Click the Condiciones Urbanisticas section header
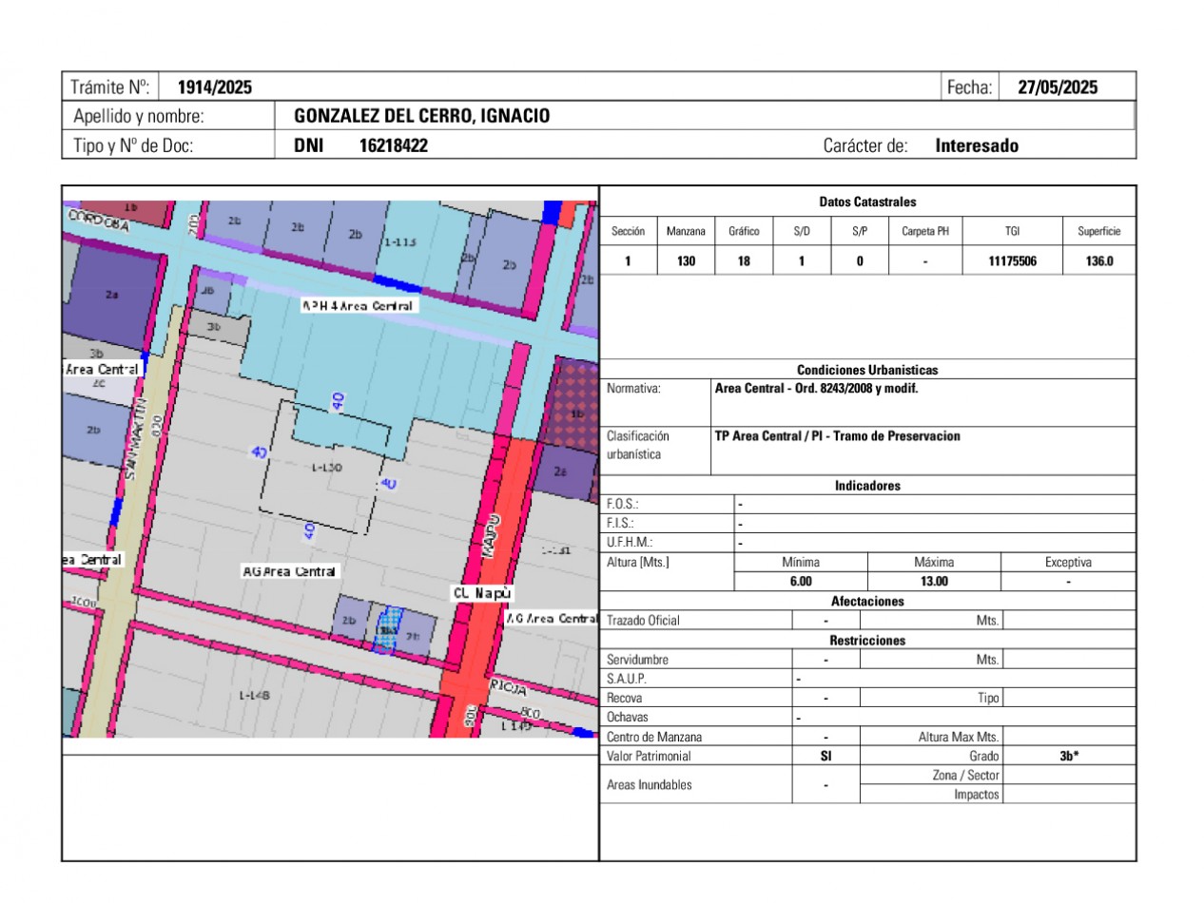Screen dimensions: 1204x903 (x=866, y=370)
